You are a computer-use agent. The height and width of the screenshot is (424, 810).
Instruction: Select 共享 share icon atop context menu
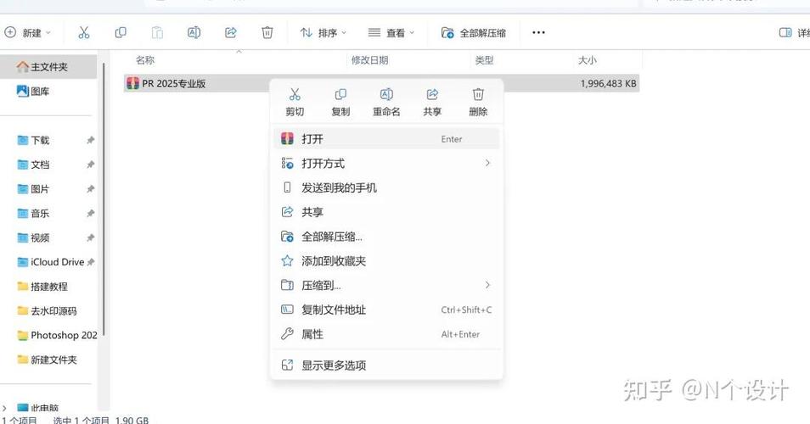[x=432, y=102]
